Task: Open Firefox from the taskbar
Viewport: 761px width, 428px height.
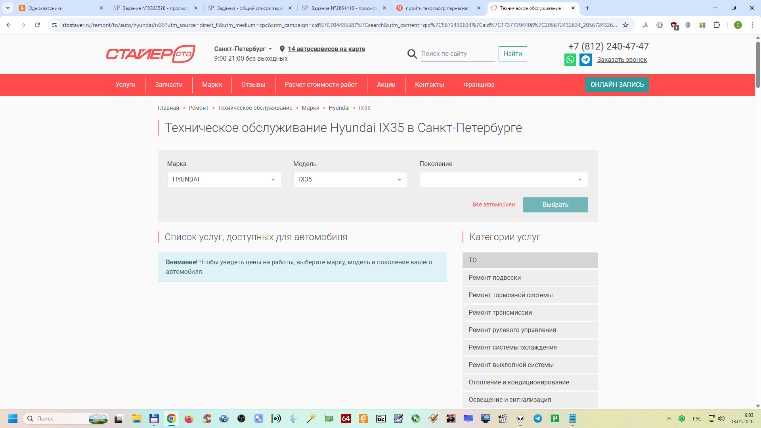Action: pos(189,418)
